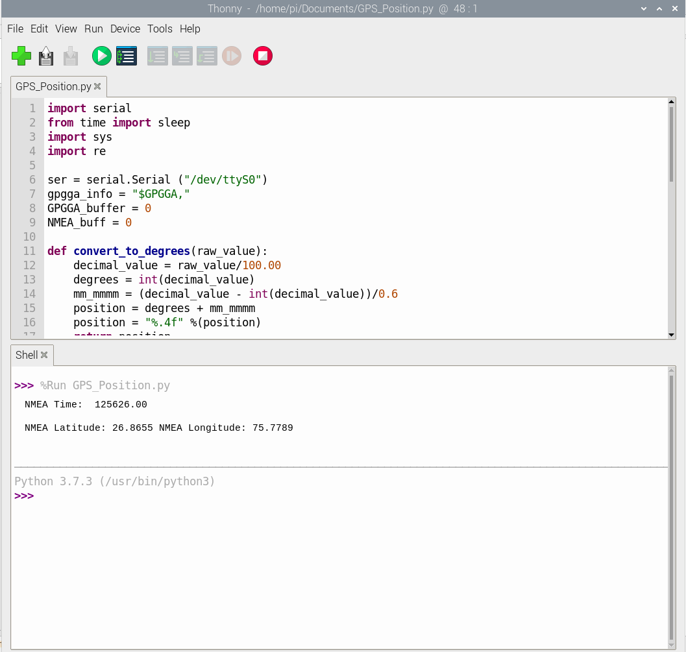Open the File menu

pos(15,29)
